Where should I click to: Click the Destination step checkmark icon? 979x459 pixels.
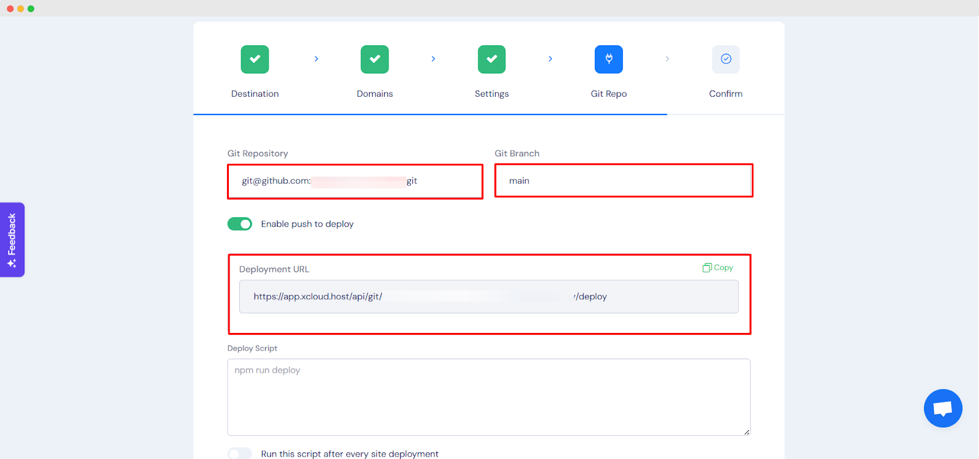point(255,59)
